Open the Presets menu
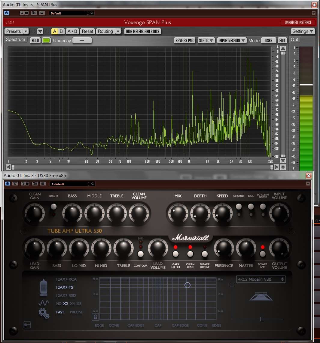This screenshot has width=320, height=343. pos(17,31)
